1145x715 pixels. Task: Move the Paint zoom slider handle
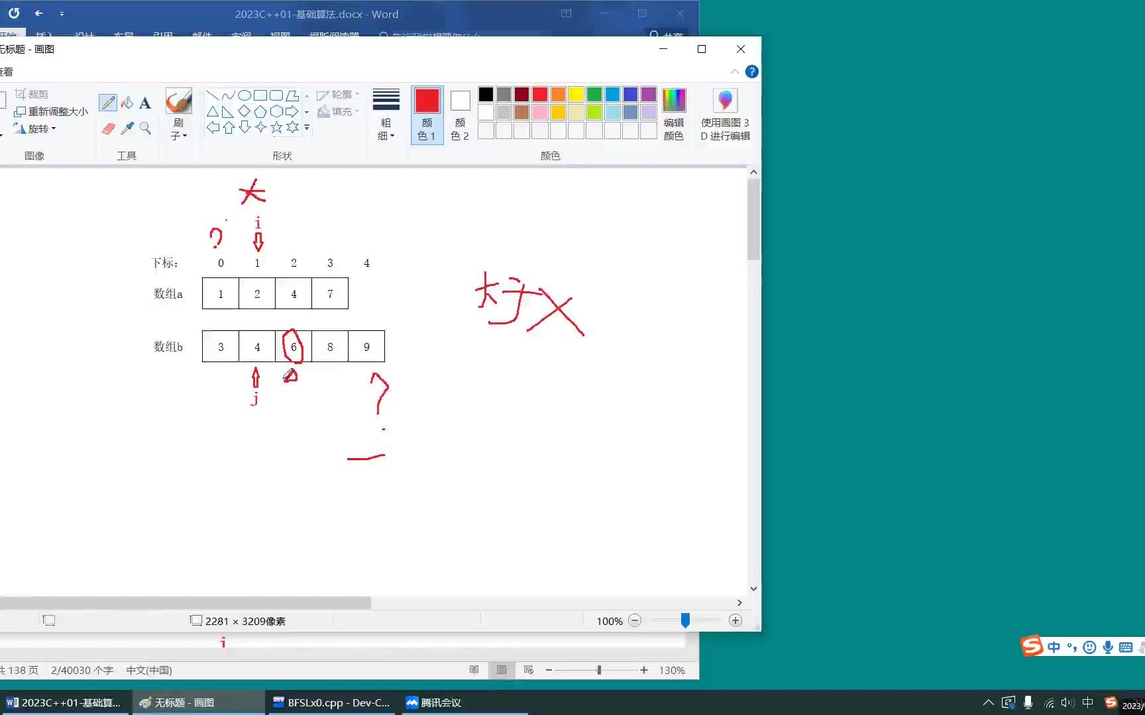pyautogui.click(x=685, y=620)
